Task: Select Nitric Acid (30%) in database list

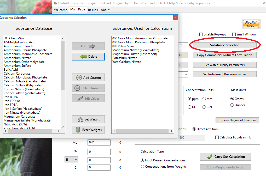Action: coord(15,124)
